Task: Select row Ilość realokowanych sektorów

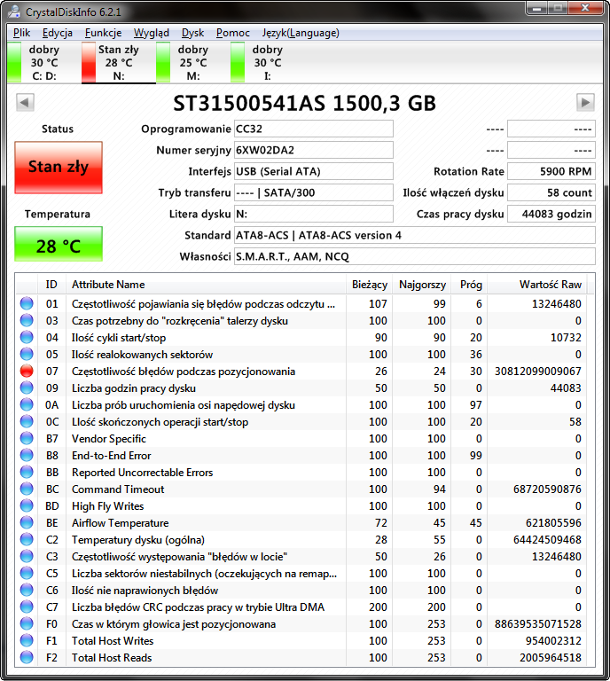Action: pos(301,355)
